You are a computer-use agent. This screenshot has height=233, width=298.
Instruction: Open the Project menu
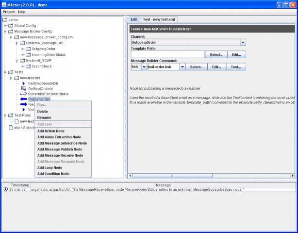(9, 12)
